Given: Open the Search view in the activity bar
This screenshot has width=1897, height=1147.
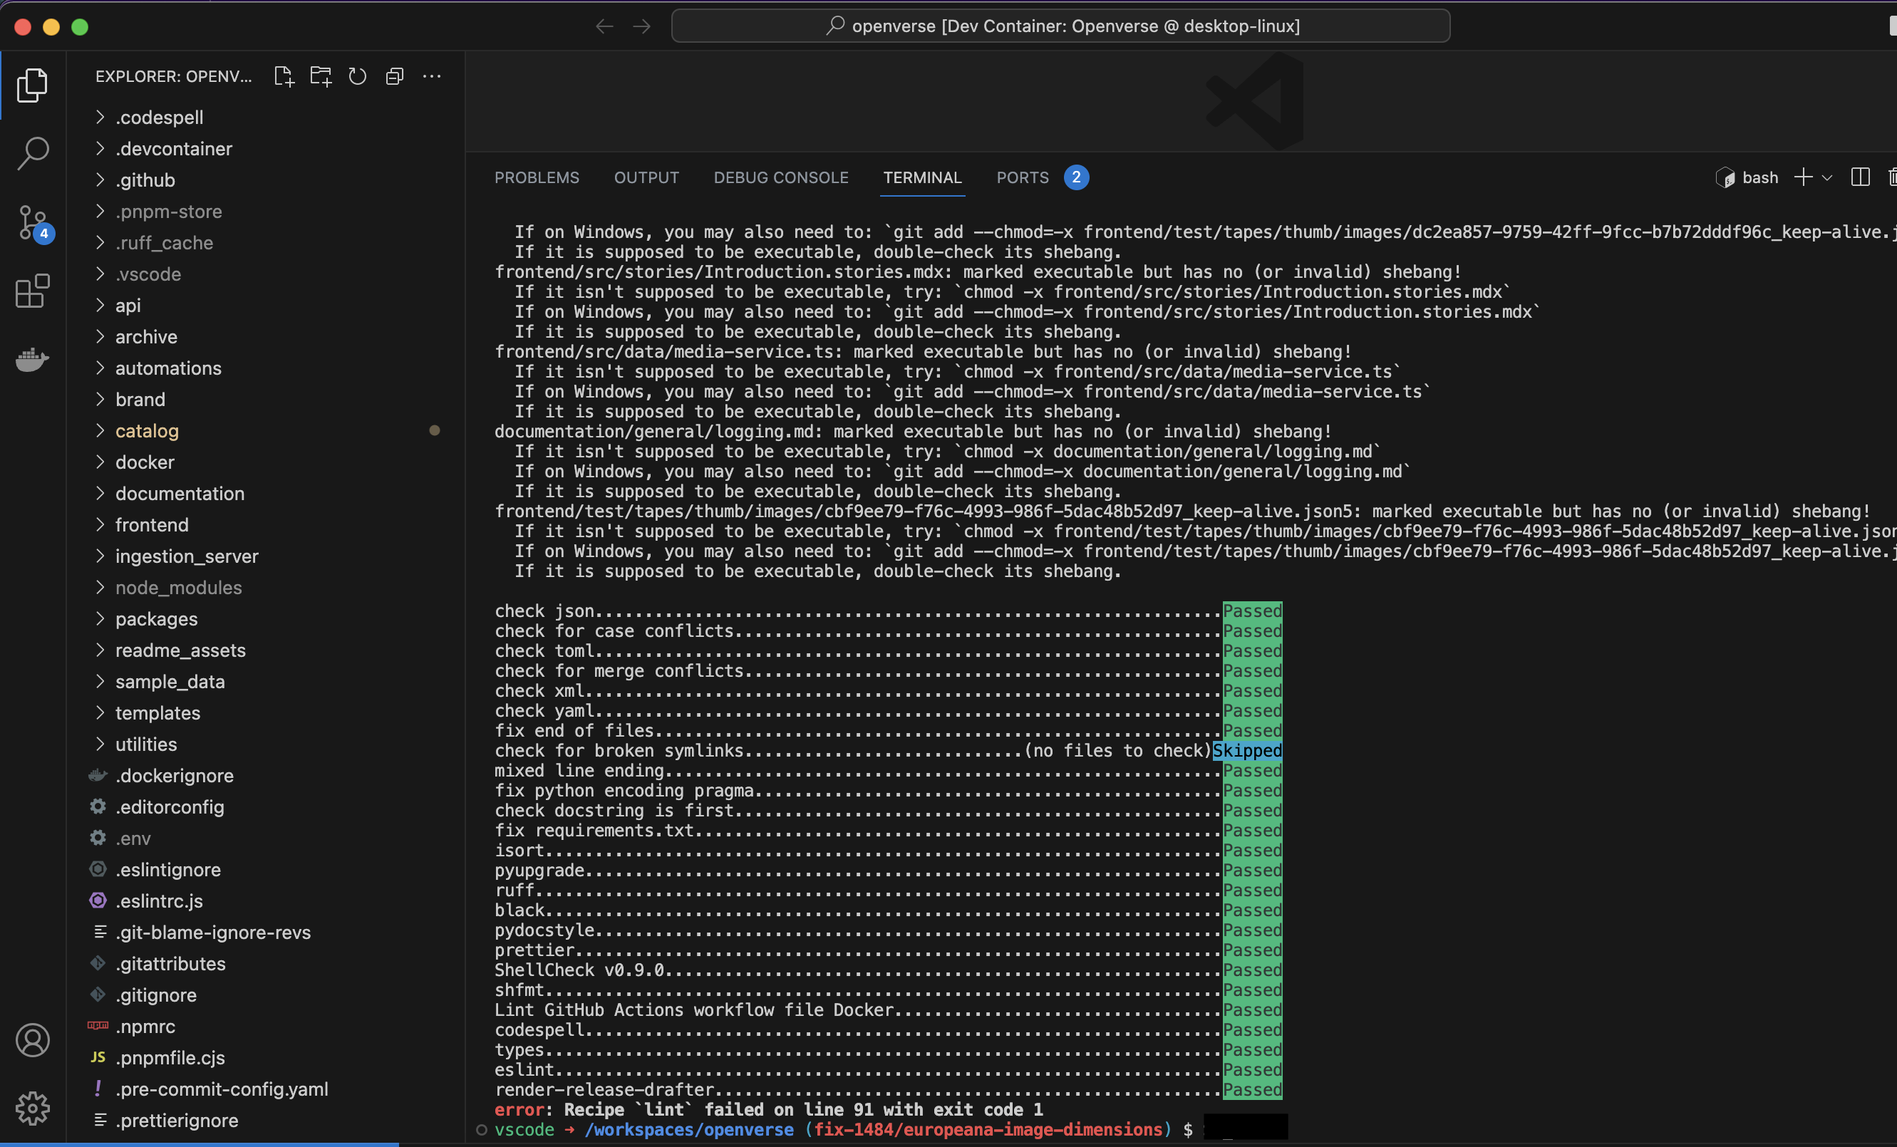Looking at the screenshot, I should click(33, 153).
